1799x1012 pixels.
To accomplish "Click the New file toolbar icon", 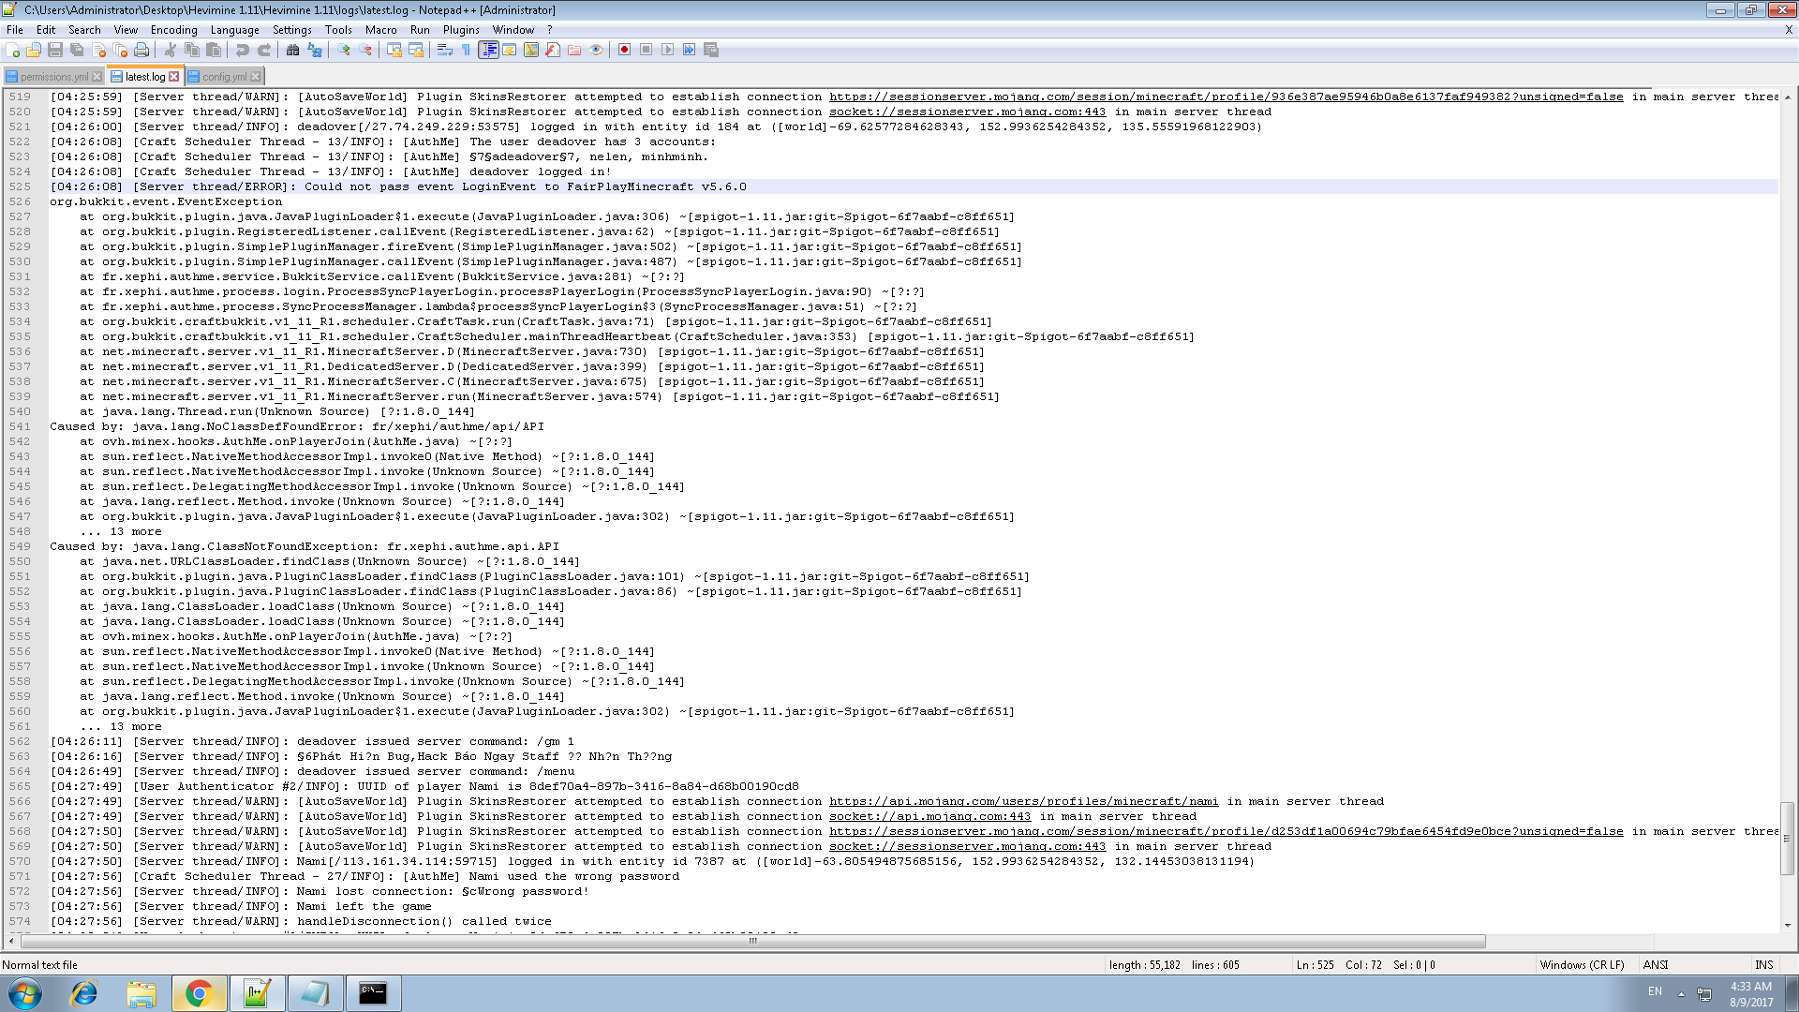I will click(13, 50).
